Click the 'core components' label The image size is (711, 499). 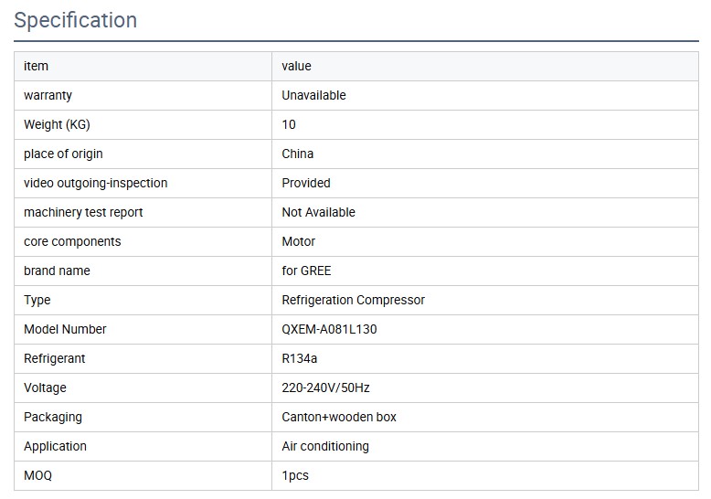click(72, 241)
